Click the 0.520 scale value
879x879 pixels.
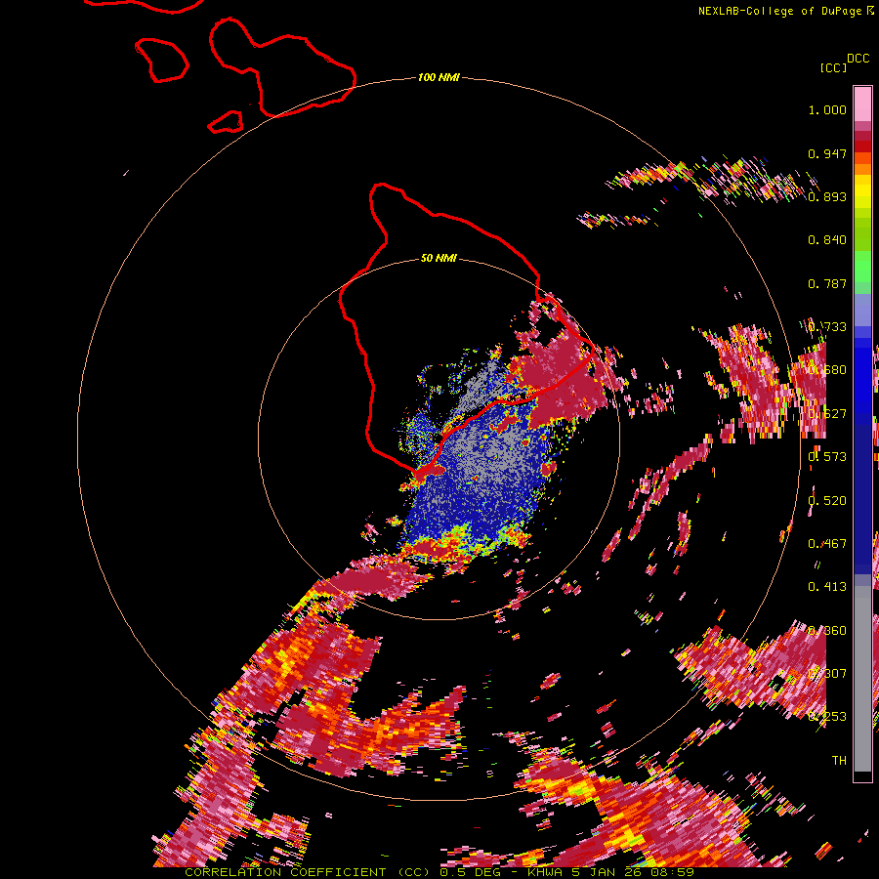[827, 501]
